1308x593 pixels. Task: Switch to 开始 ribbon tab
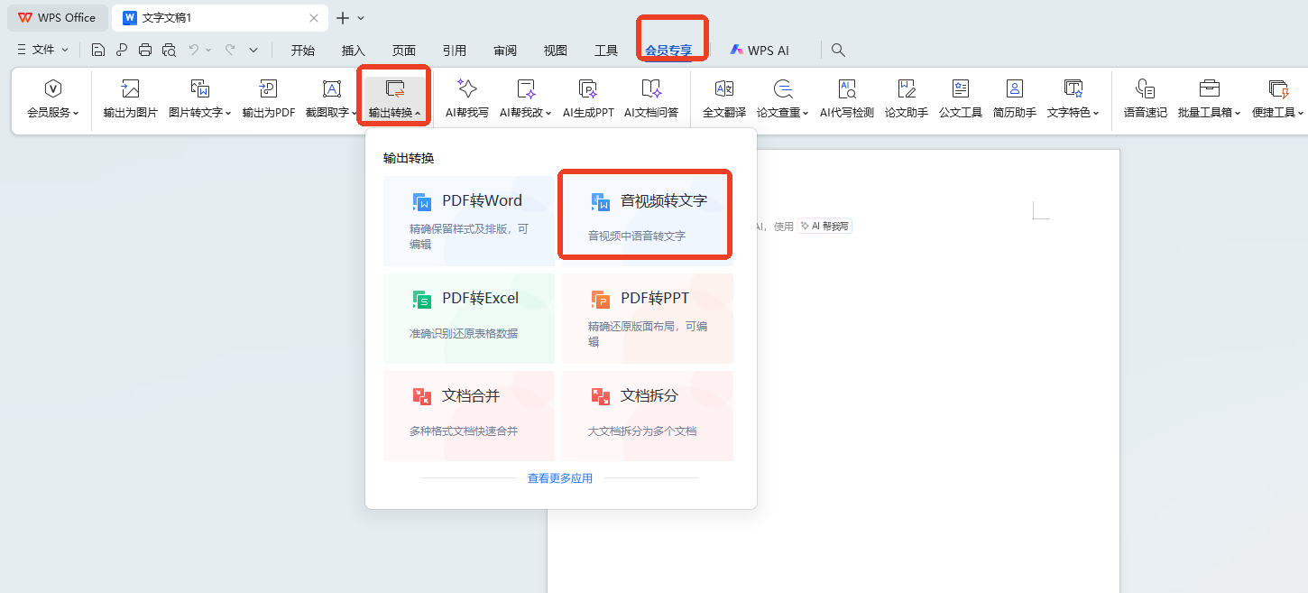(x=303, y=51)
